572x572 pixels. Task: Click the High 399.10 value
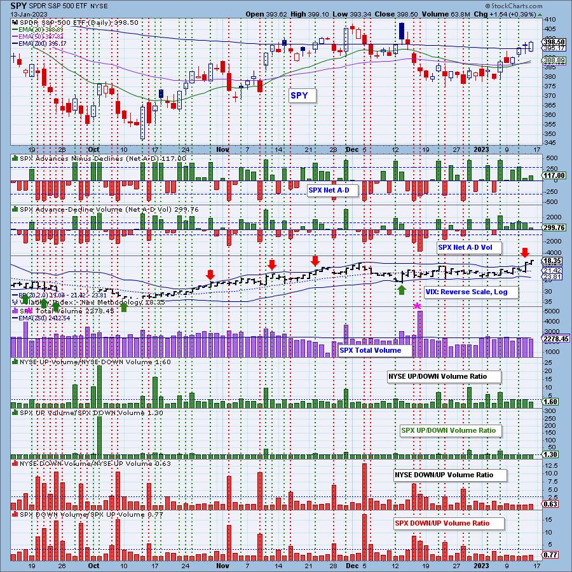(x=310, y=14)
